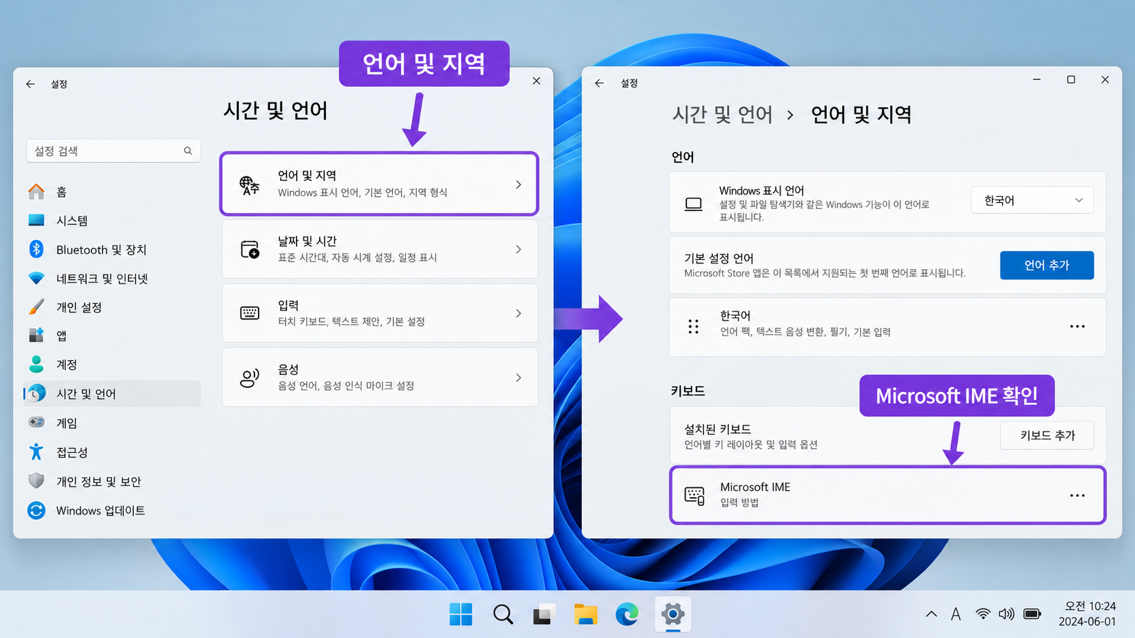Image resolution: width=1135 pixels, height=638 pixels.
Task: Show hidden tray icons chevron
Action: click(931, 614)
